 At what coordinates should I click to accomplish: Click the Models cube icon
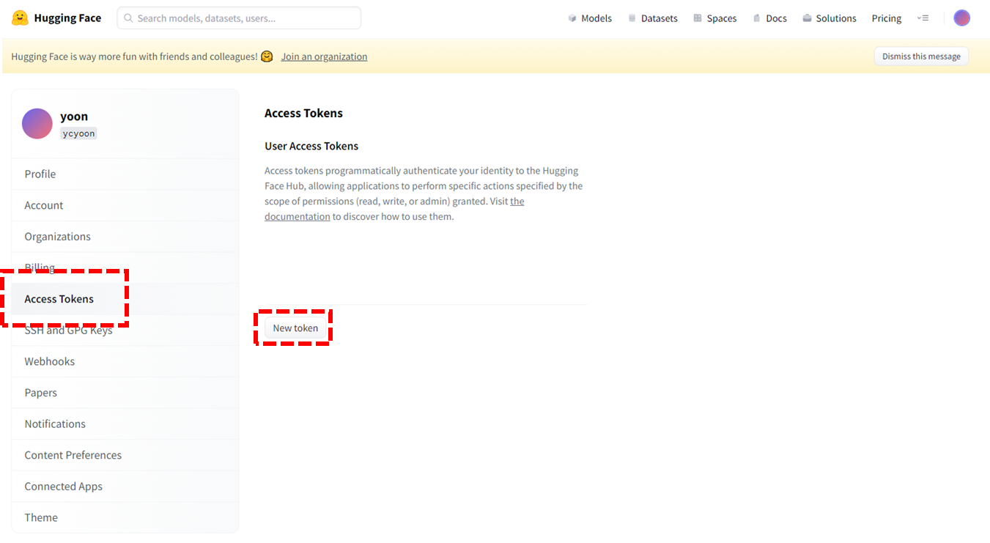[572, 18]
